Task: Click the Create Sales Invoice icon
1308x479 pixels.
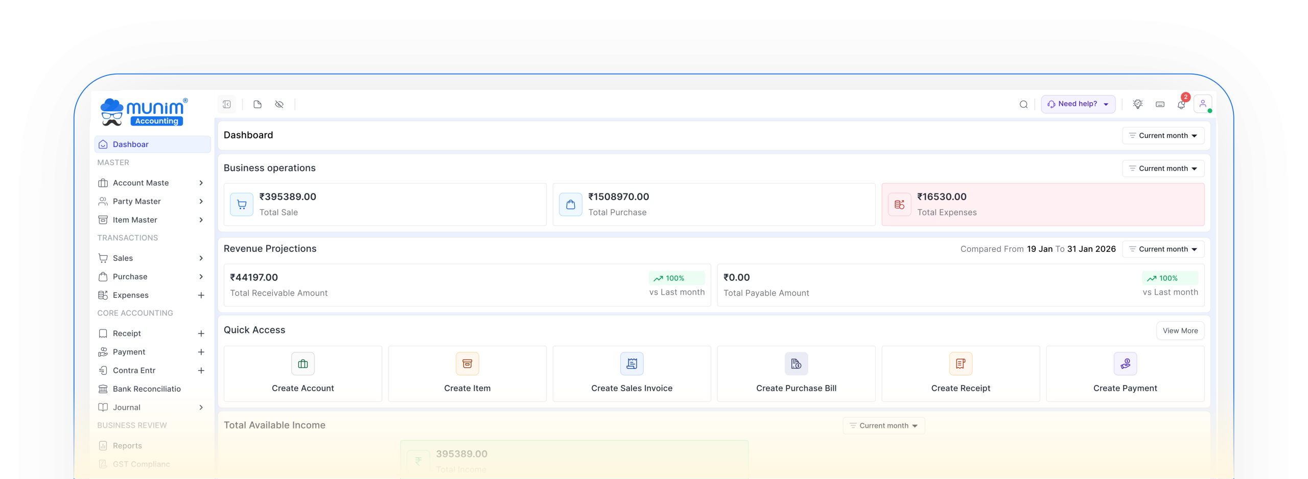Action: pos(632,364)
